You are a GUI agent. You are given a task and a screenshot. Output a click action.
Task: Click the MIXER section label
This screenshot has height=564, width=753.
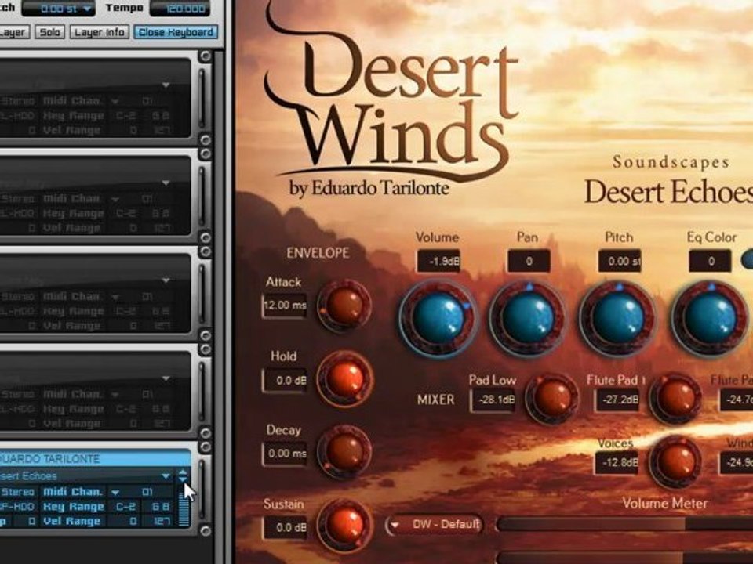(x=435, y=399)
